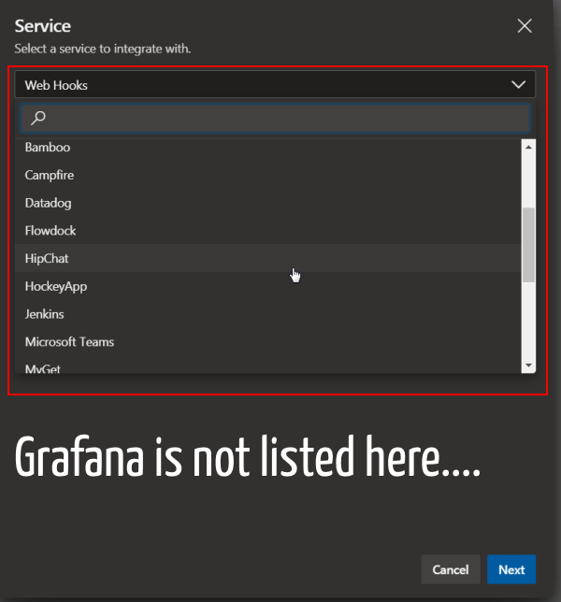
Task: Select the Campfire service
Action: point(267,175)
